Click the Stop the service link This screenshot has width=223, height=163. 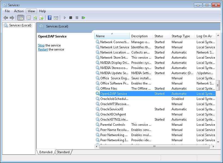click(x=41, y=45)
